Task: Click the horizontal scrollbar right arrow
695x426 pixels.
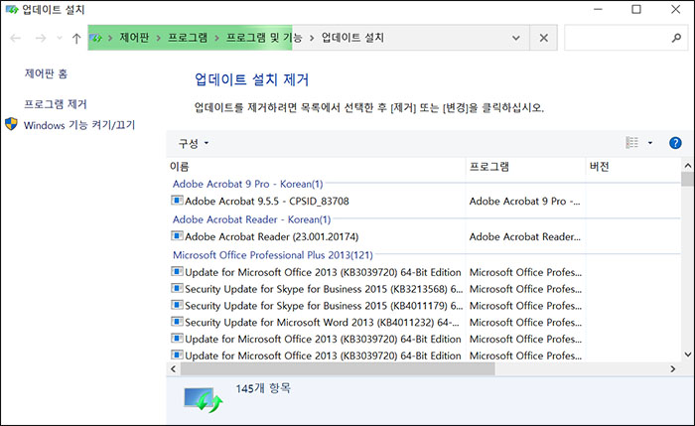Action: coord(672,367)
